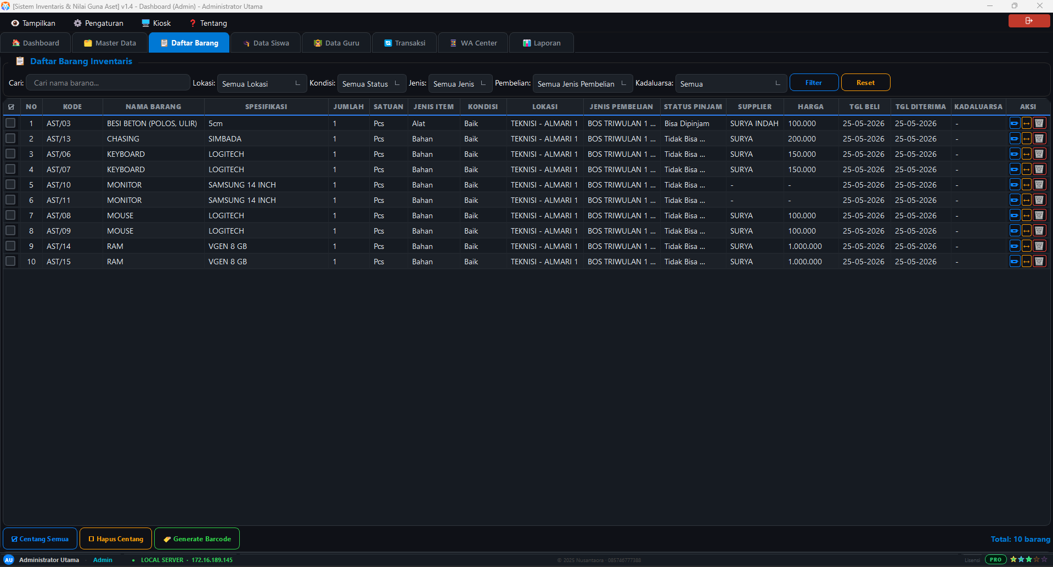Click the blue tag icon for AST/06
1053x567 pixels.
[x=1014, y=154]
